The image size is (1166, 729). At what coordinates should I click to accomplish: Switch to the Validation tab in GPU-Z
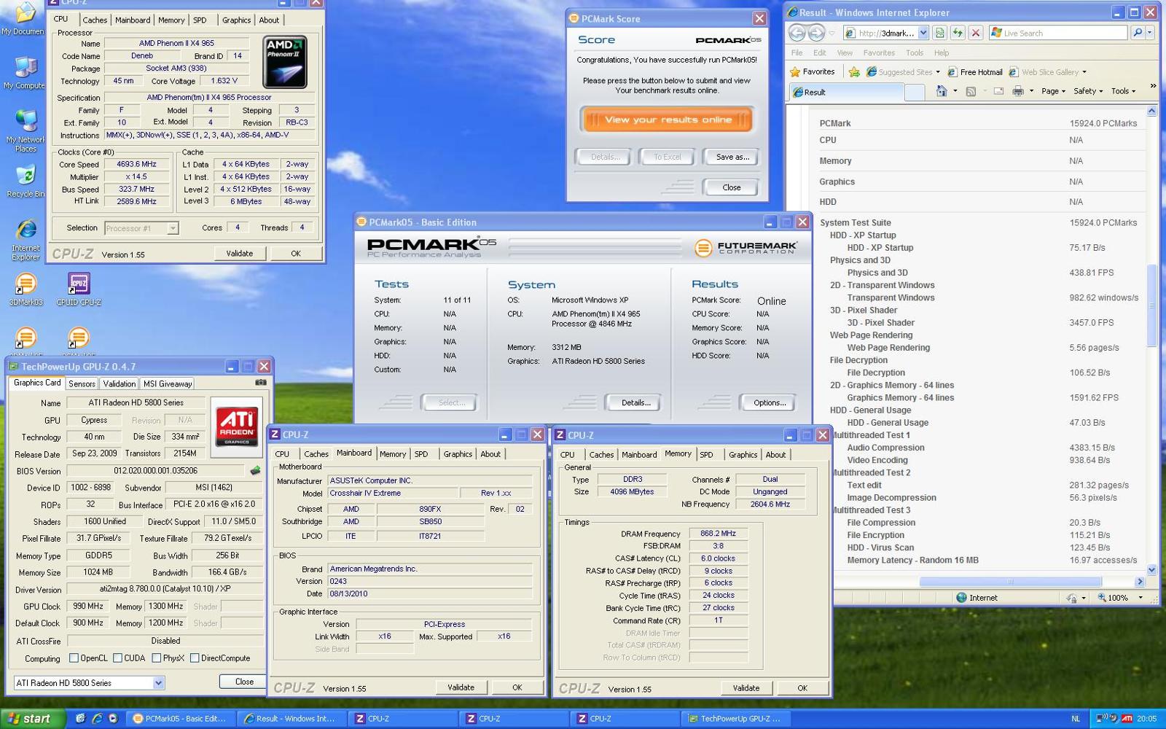tap(119, 383)
